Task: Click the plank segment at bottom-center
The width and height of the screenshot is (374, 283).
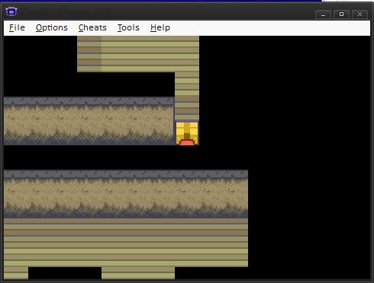Action: pos(138,273)
